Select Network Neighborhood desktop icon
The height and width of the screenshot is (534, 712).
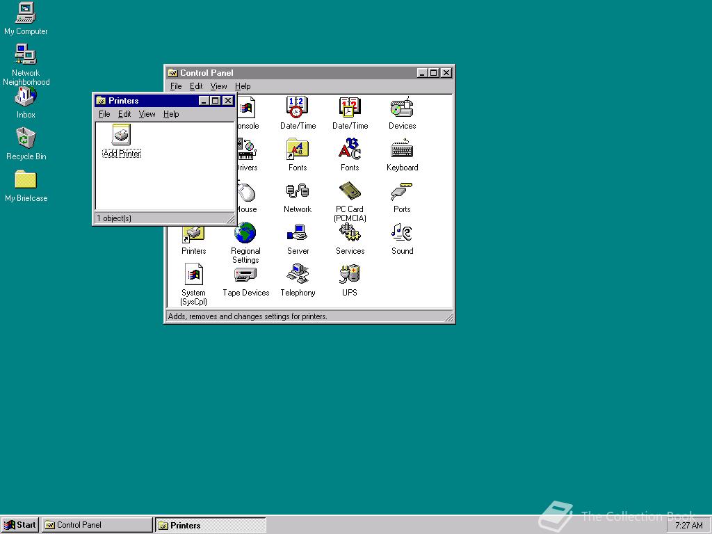(26, 65)
